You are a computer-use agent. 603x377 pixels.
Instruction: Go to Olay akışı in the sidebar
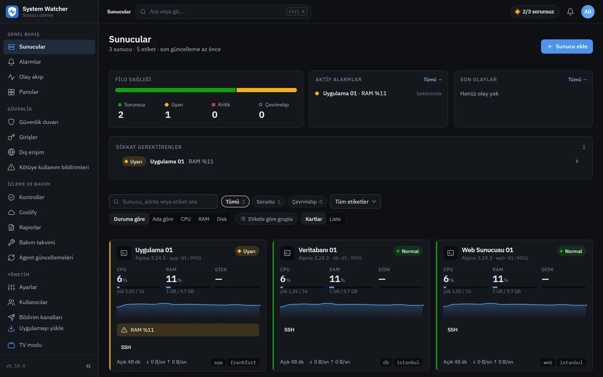click(49, 77)
